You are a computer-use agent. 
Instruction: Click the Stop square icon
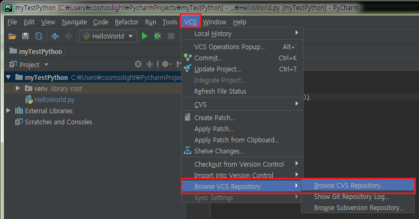click(171, 36)
